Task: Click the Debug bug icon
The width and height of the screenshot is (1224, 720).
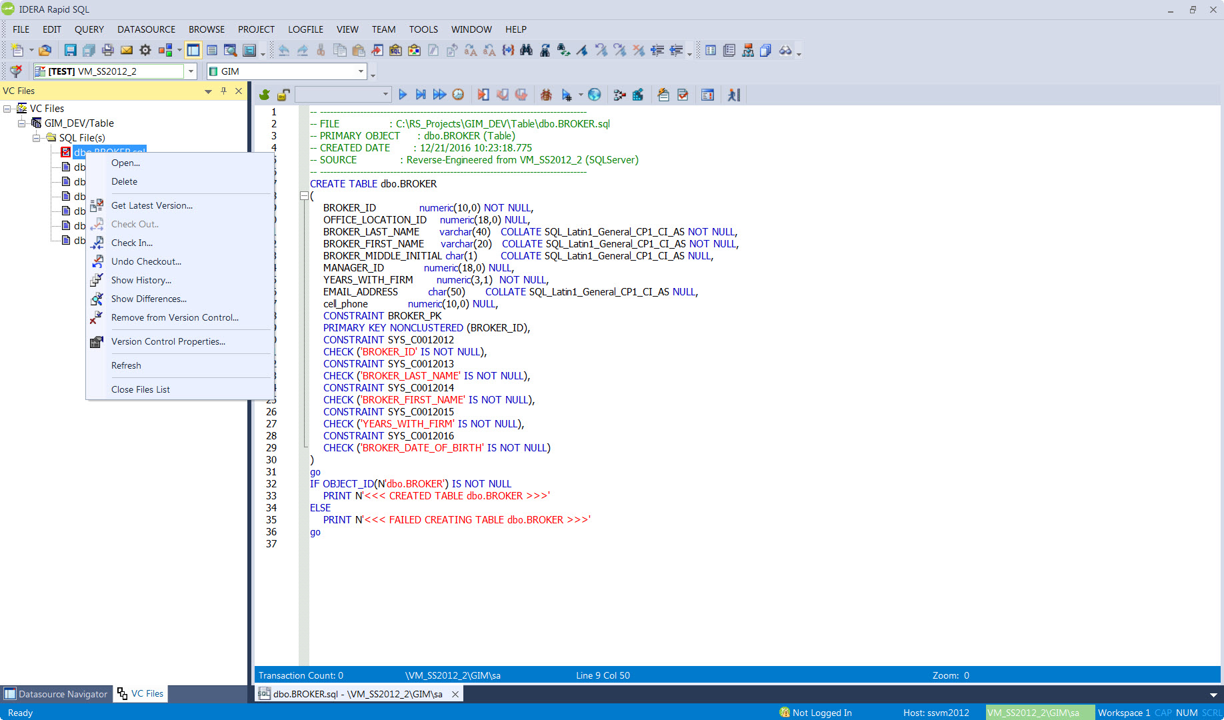Action: [x=546, y=95]
